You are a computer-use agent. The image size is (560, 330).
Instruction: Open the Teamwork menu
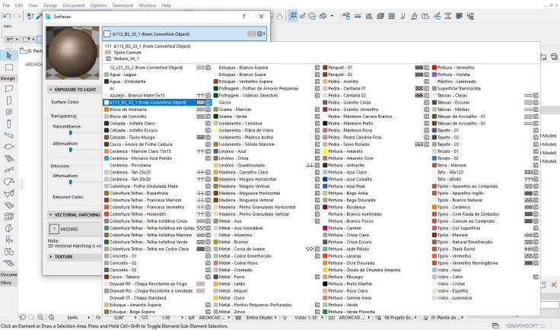[x=123, y=5]
